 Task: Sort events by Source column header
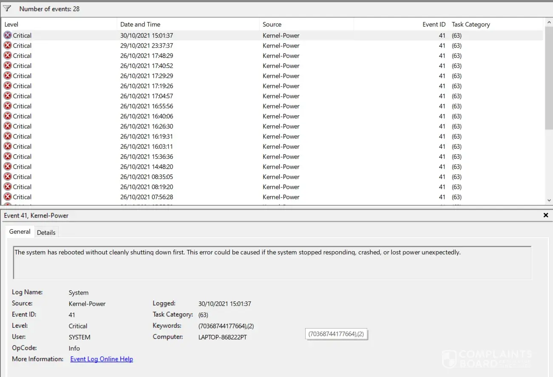tap(306, 25)
